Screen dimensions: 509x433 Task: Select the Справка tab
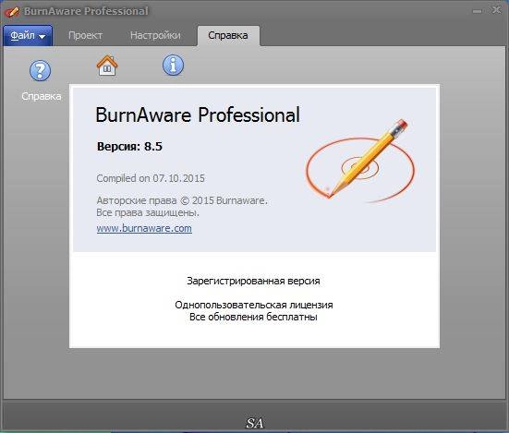[x=228, y=35]
